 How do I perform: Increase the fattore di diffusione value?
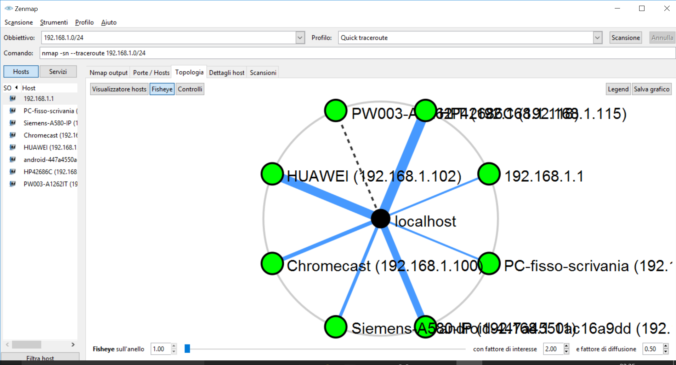666,346
